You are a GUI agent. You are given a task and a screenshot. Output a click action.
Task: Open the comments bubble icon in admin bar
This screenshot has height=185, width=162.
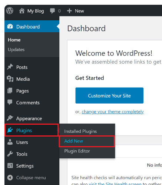(x=52, y=11)
